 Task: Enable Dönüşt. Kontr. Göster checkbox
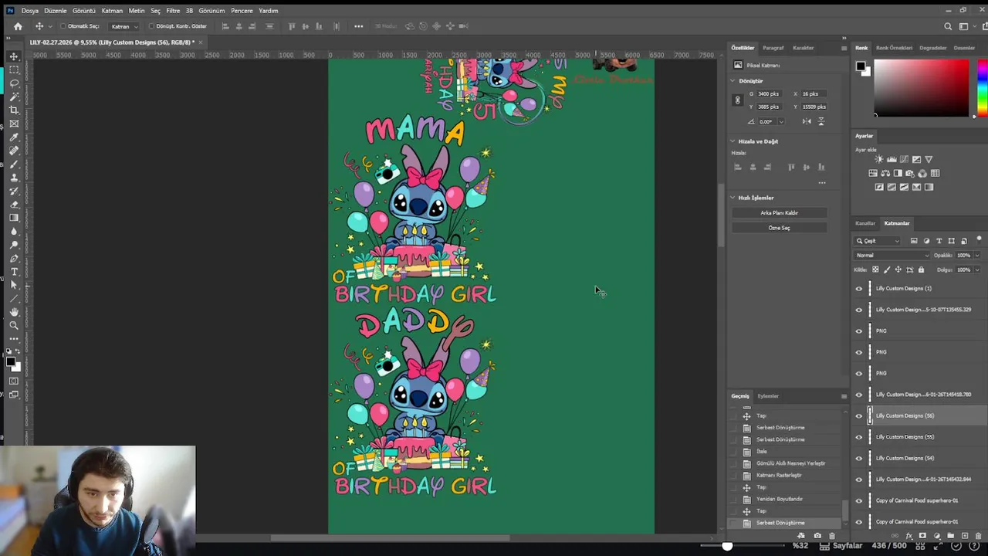(x=151, y=26)
